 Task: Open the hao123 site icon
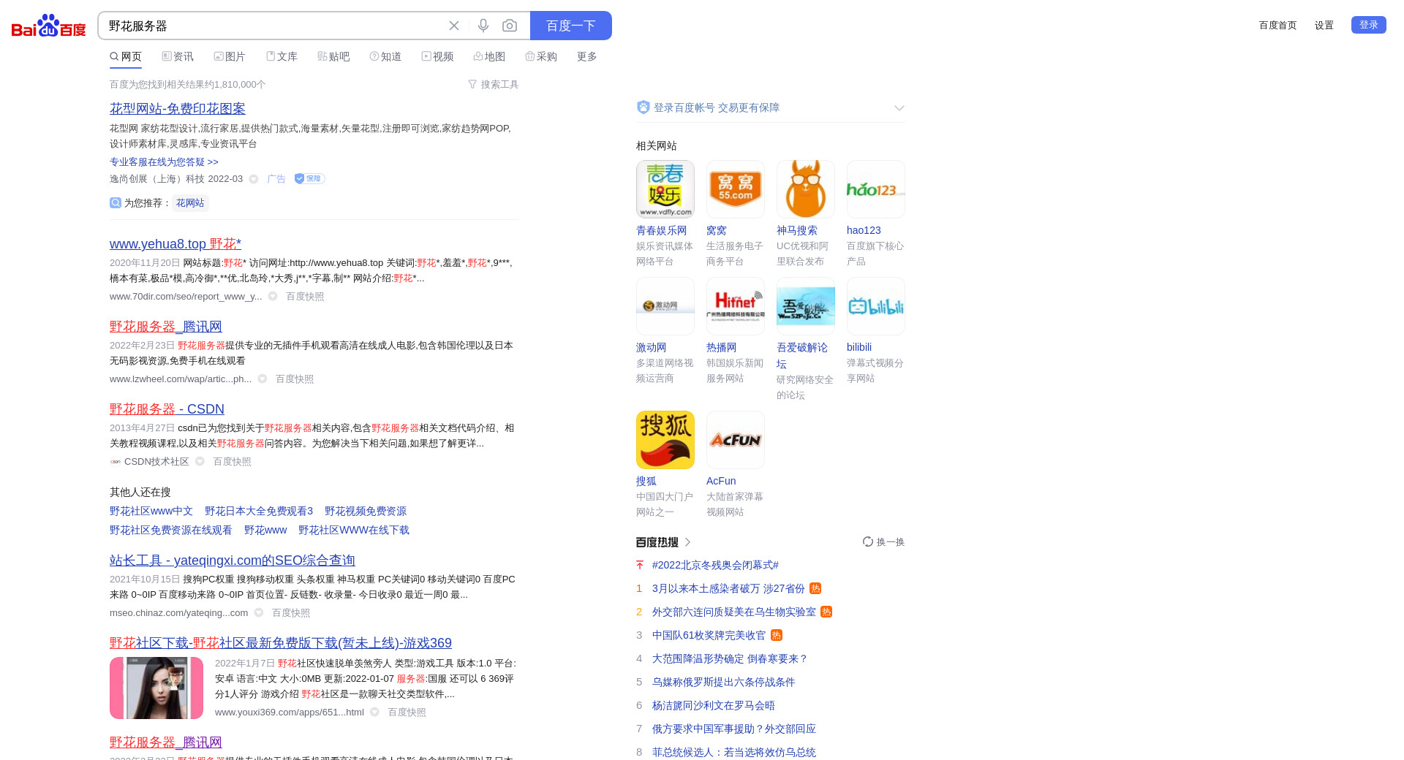point(875,189)
